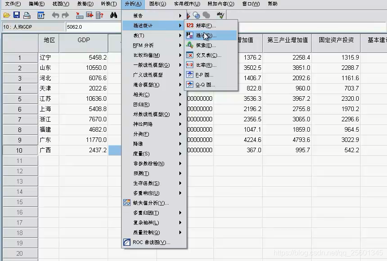This screenshot has width=387, height=261.
Task: Click the Print icon in the toolbar
Action: [26, 15]
